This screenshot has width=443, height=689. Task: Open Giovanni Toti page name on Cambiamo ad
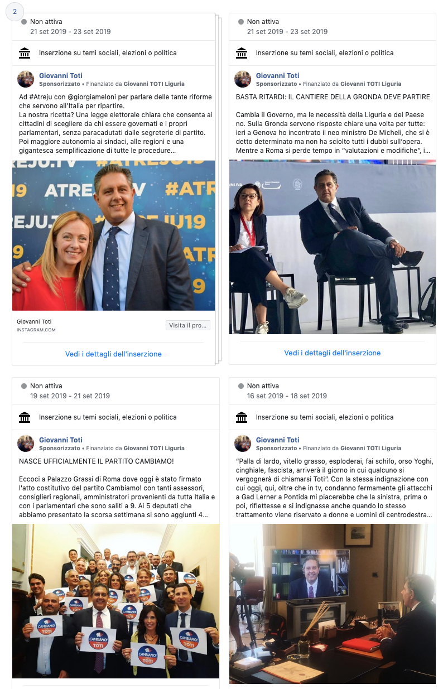click(61, 440)
